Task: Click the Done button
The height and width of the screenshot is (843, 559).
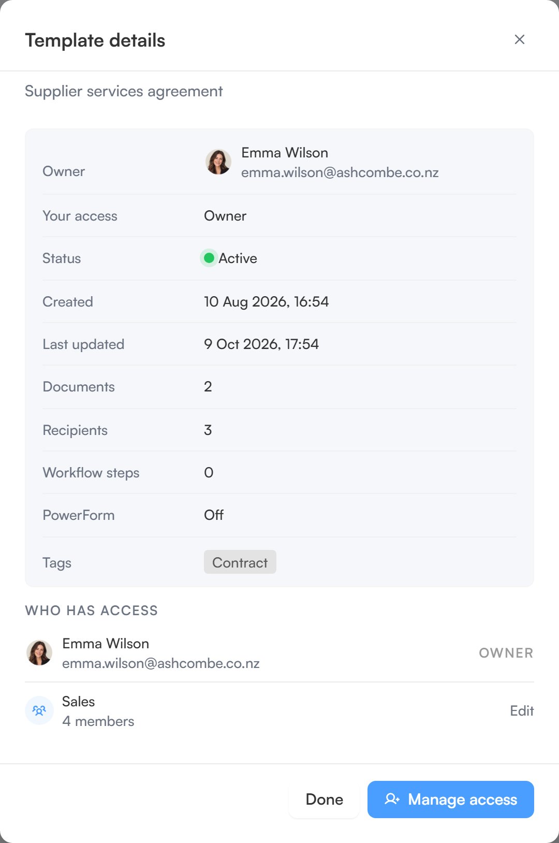Action: [x=324, y=800]
